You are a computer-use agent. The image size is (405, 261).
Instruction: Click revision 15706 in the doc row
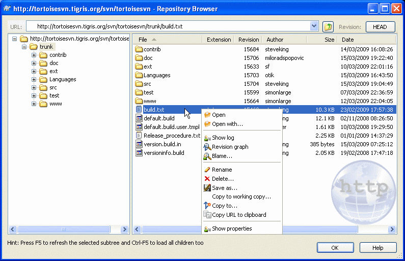(251, 58)
